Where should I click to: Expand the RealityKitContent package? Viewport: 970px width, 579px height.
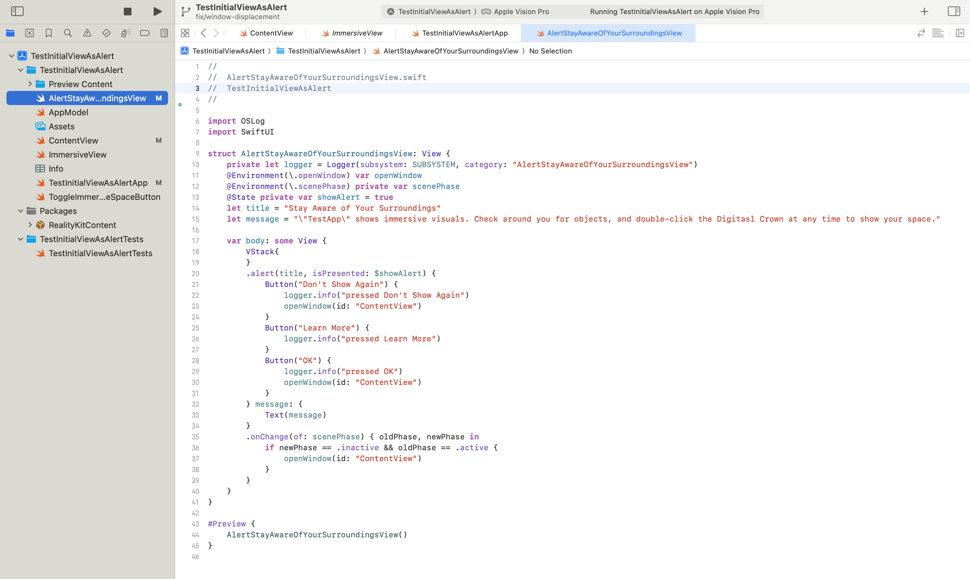tap(30, 225)
